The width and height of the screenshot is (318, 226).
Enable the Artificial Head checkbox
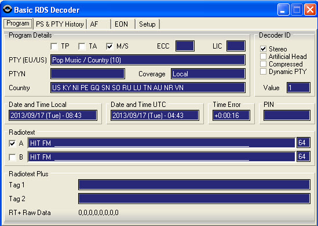(x=263, y=56)
